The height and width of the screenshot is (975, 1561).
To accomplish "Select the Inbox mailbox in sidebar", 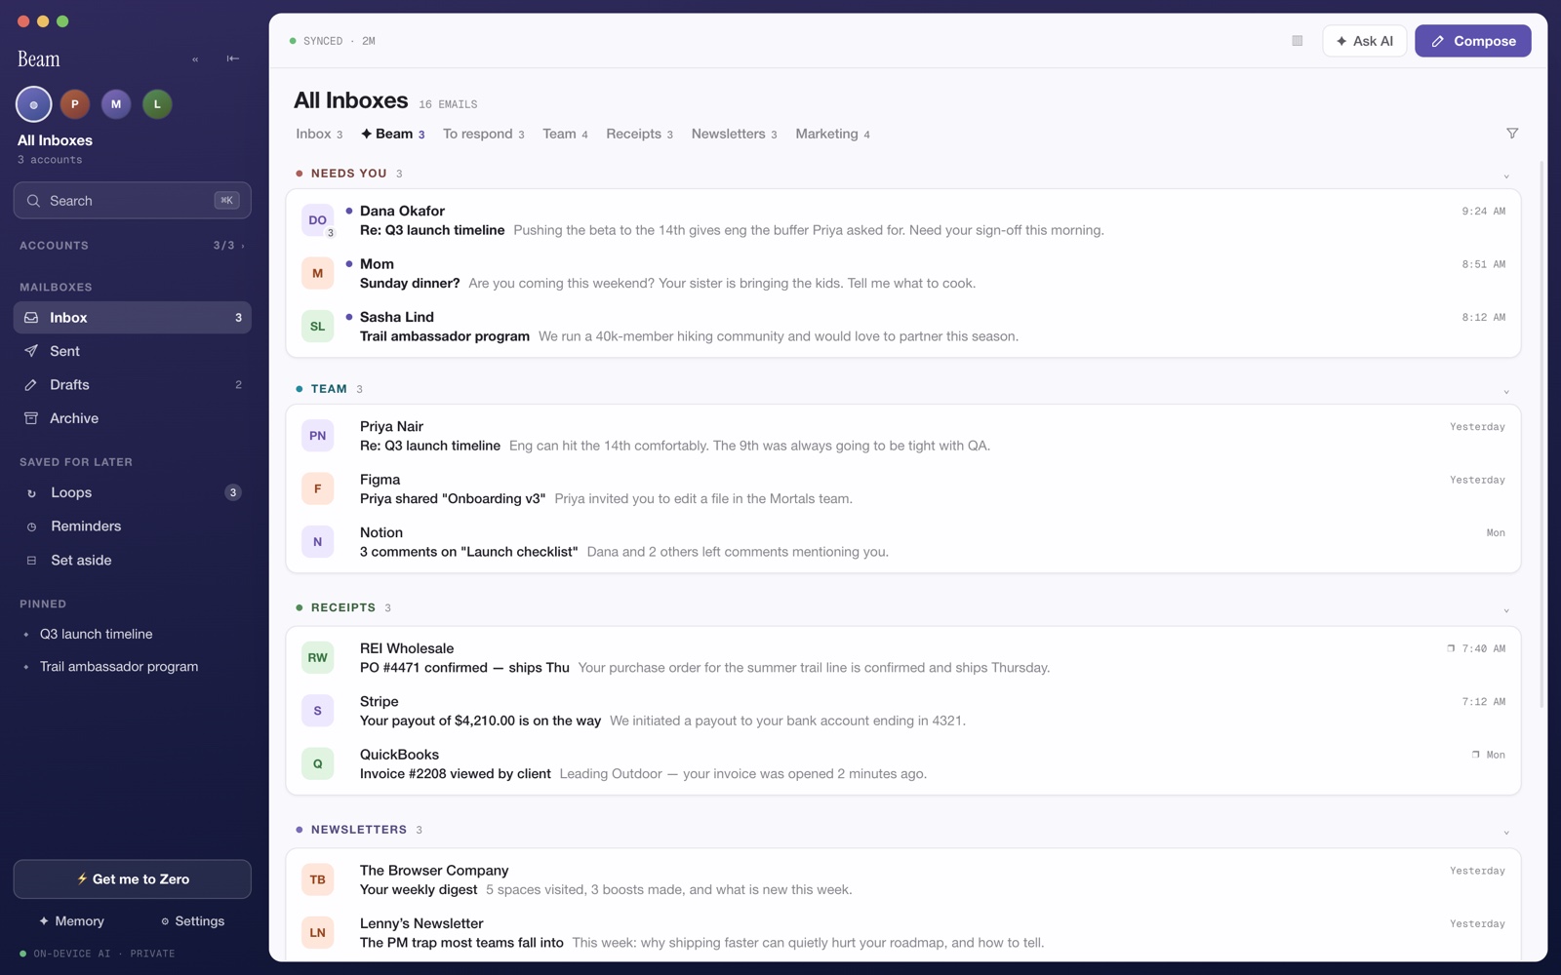I will point(133,318).
